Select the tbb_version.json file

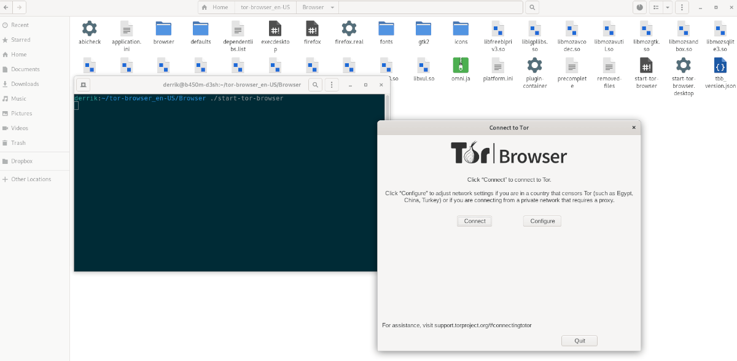pos(720,65)
